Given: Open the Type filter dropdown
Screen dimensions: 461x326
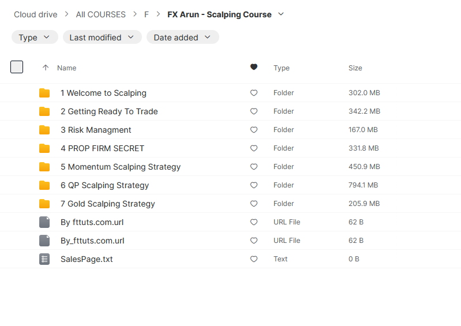Looking at the screenshot, I should click(x=35, y=38).
